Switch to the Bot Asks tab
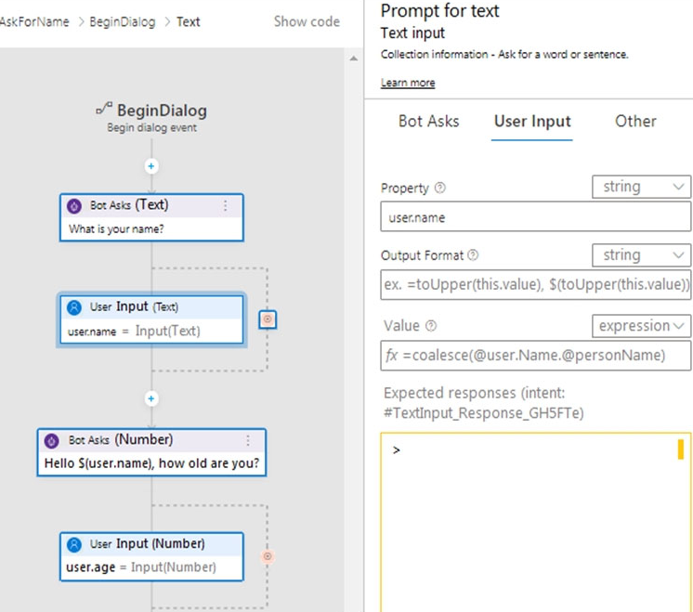The image size is (693, 612). point(428,121)
